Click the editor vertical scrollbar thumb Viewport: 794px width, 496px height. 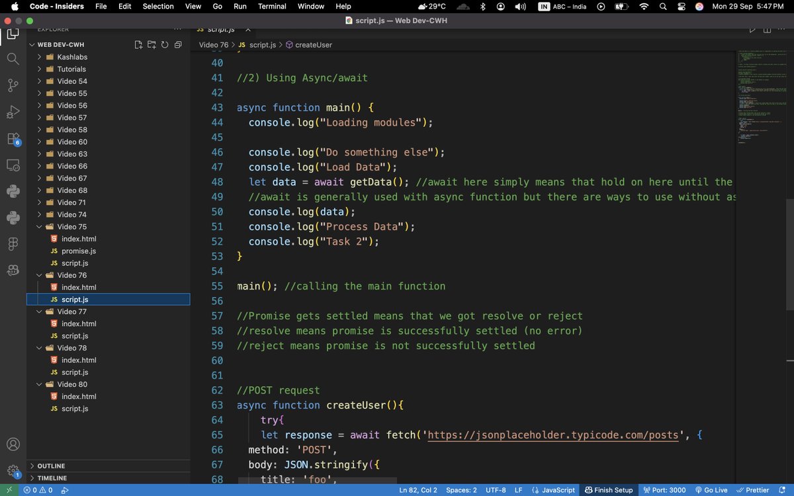pyautogui.click(x=789, y=254)
